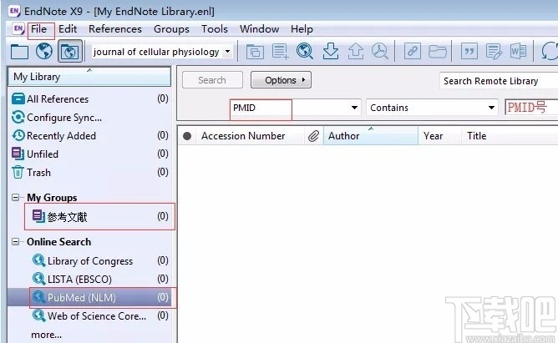
Task: Click the paperclip attachment column header
Action: pos(313,136)
